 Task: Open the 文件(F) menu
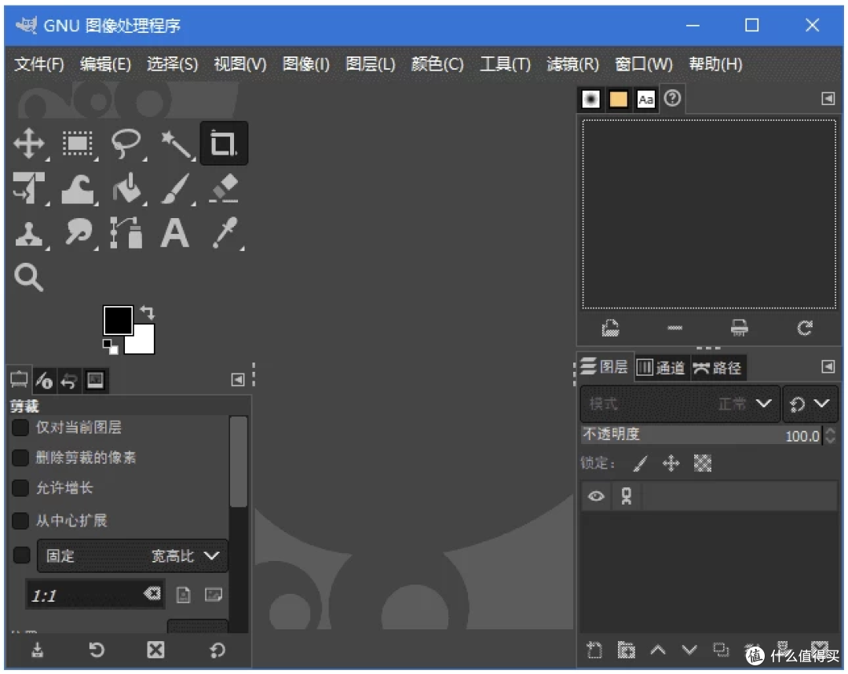click(x=39, y=64)
